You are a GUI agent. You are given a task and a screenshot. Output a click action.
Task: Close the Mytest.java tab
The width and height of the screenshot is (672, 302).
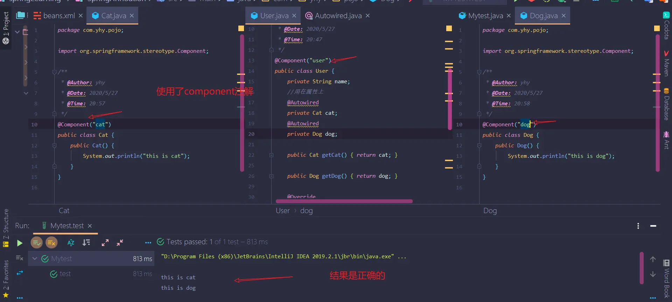coord(509,16)
